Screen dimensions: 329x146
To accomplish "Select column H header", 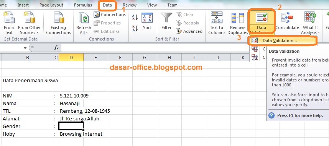I will [169, 57].
